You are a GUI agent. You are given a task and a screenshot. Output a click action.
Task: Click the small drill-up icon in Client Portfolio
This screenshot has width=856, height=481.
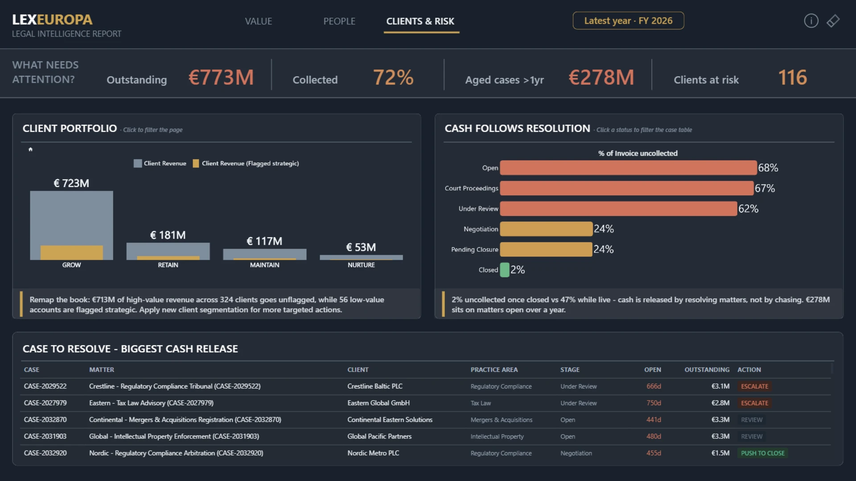click(x=30, y=149)
